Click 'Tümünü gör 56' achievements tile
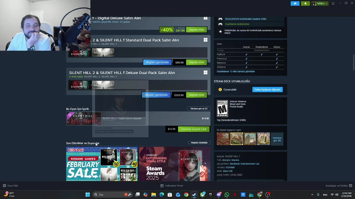355x199 pixels. tap(277, 139)
